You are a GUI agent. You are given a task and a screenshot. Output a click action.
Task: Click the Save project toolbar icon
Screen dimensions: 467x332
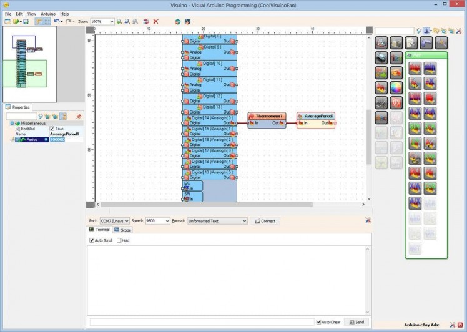pos(26,21)
